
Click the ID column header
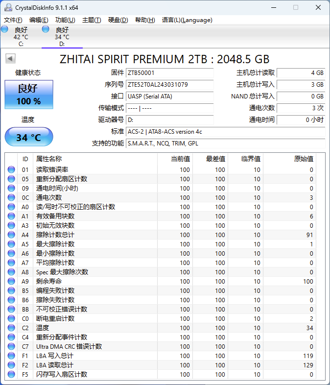tap(25, 159)
